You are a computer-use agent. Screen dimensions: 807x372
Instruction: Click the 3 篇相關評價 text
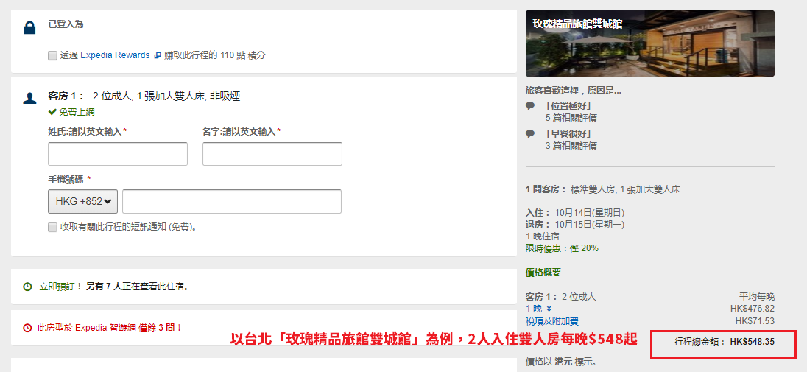571,146
